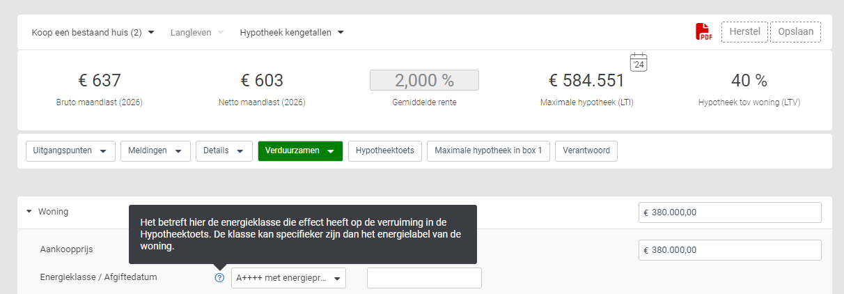Expand the Uitgangspunten menu

pyautogui.click(x=70, y=150)
